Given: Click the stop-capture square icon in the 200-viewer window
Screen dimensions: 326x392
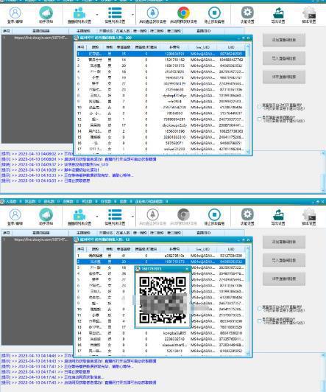Looking at the screenshot, I should (x=214, y=13).
